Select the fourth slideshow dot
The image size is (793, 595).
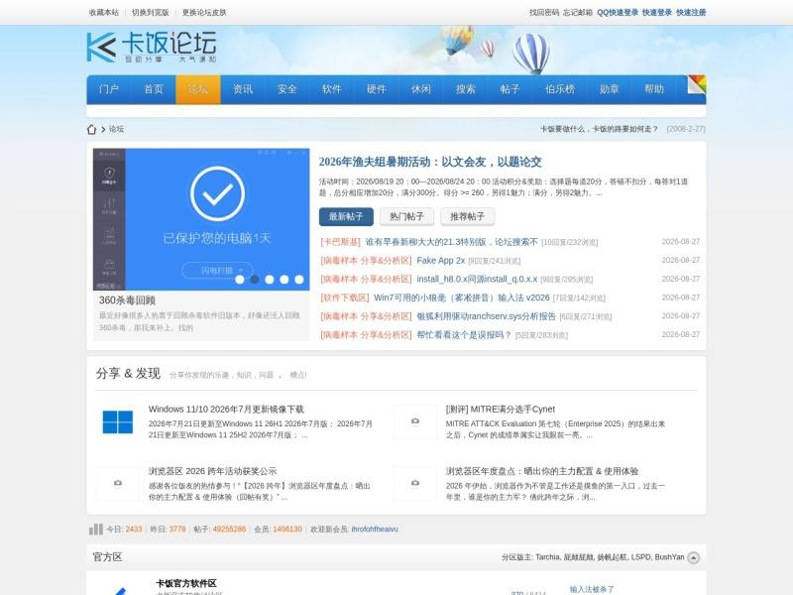coord(284,280)
